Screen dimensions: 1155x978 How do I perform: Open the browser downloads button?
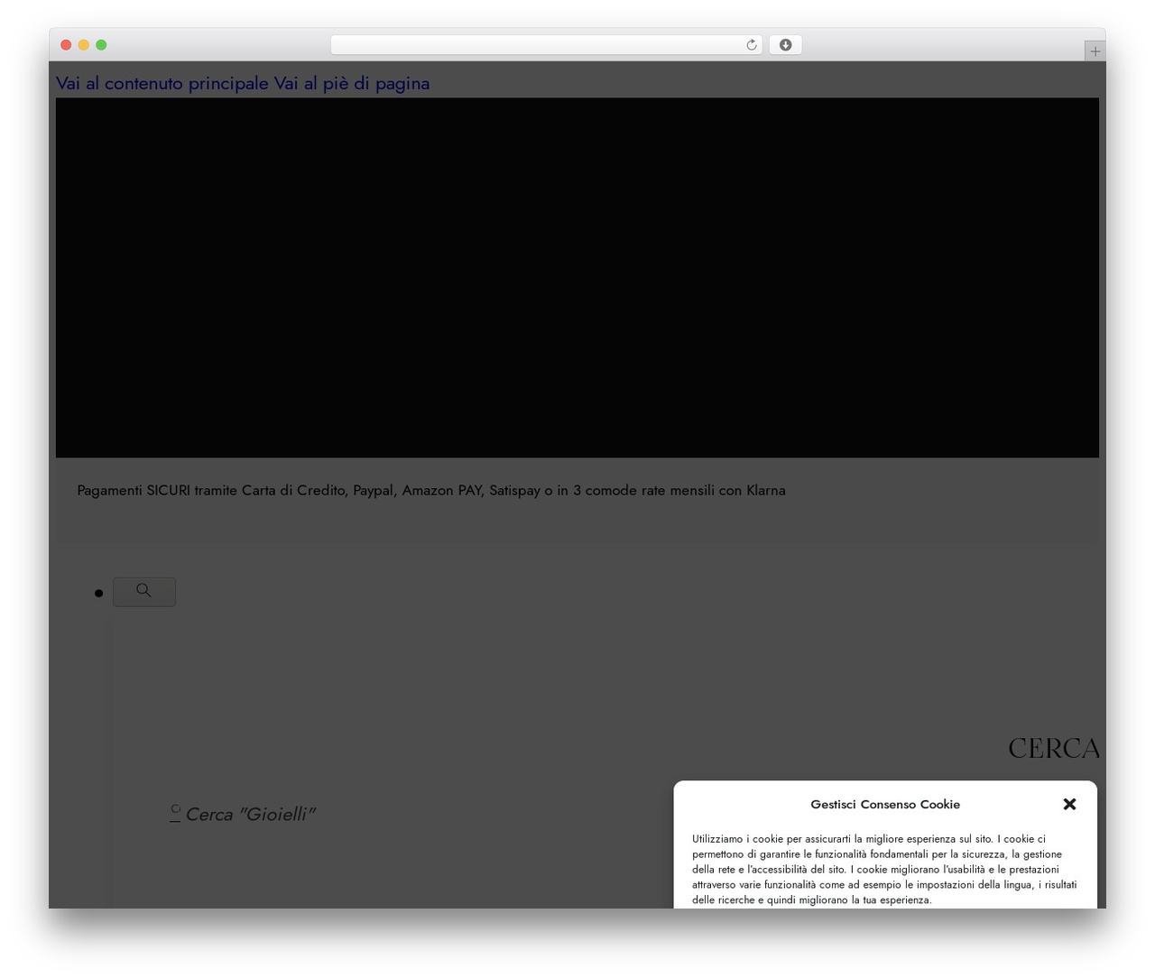785,45
